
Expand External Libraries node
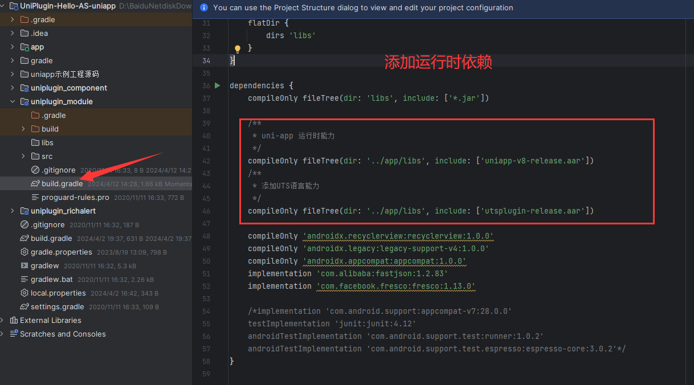click(2, 320)
